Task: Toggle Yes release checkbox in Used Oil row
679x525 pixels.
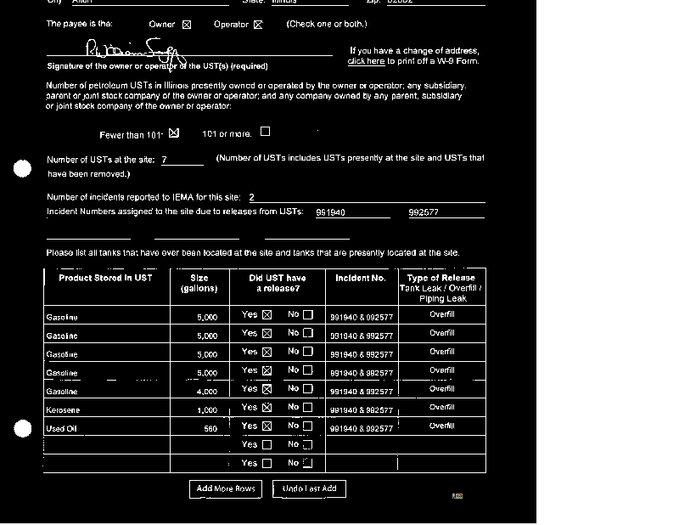Action: coord(267,426)
